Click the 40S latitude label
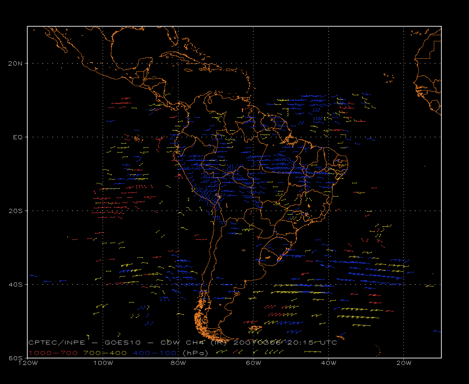469x384 pixels. (16, 284)
